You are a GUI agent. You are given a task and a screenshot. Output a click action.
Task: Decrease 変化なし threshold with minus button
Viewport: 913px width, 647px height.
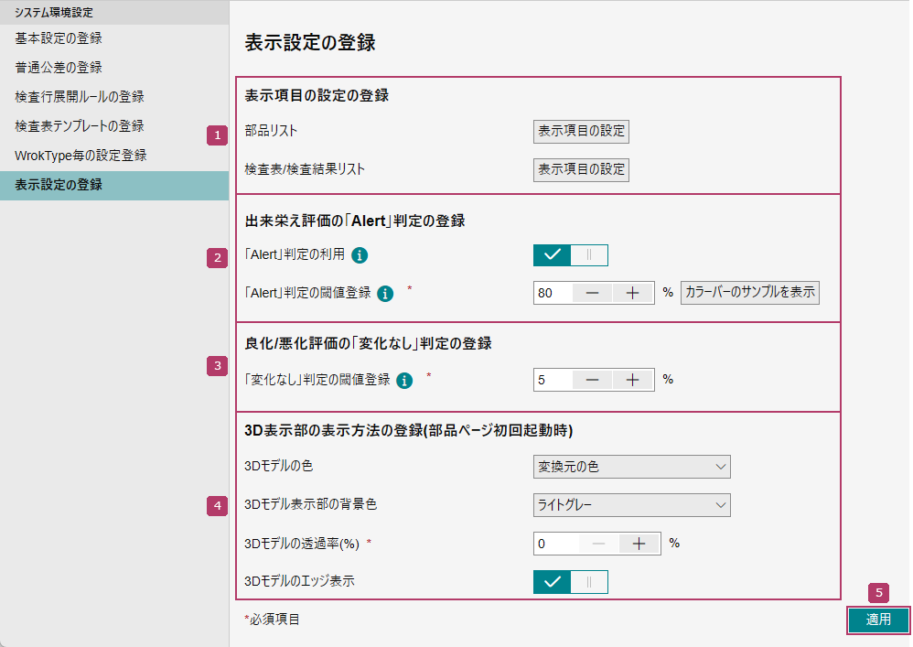point(593,380)
